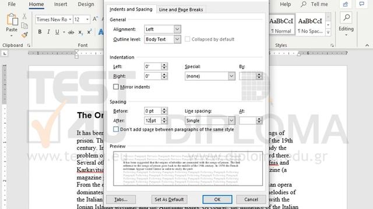
Task: Click the tab selector at ruler corner
Action: [5, 53]
